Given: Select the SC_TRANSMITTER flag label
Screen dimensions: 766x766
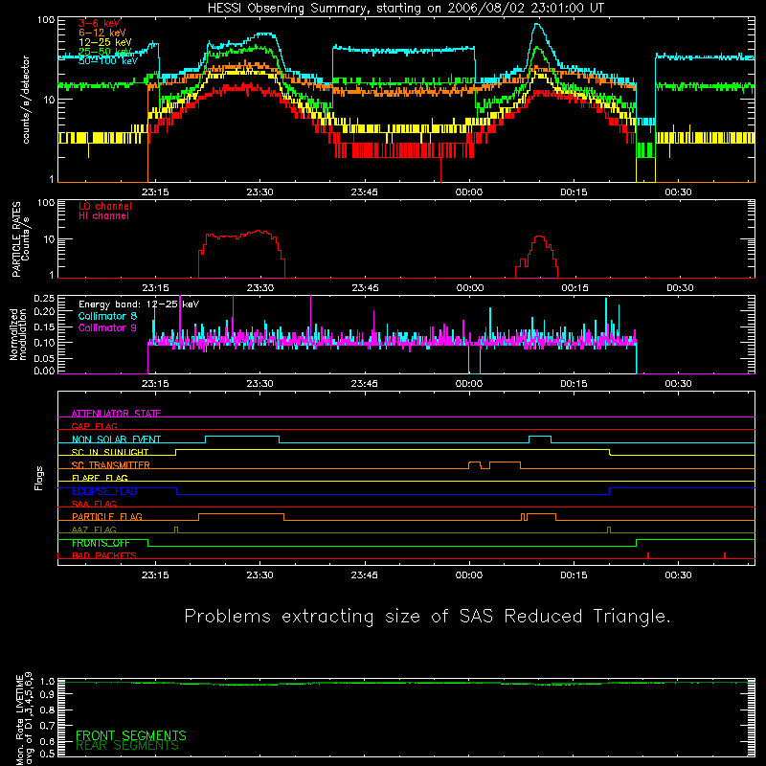Looking at the screenshot, I should 110,465.
